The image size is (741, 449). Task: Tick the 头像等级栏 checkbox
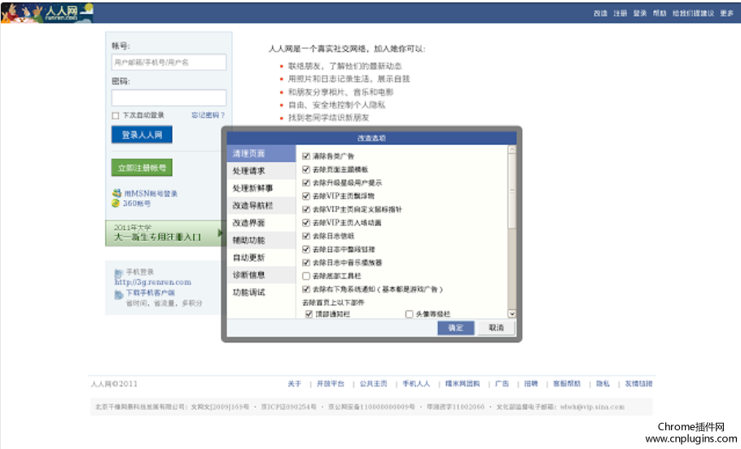pyautogui.click(x=410, y=314)
